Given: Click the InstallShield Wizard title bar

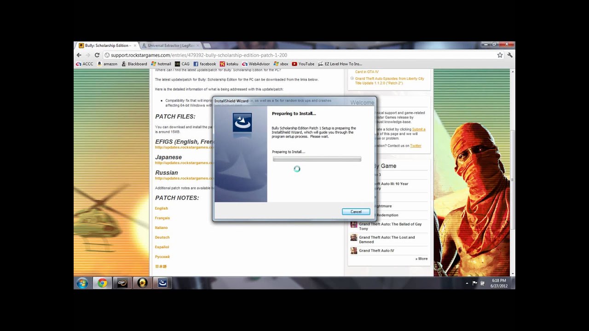Looking at the screenshot, I should click(x=294, y=101).
